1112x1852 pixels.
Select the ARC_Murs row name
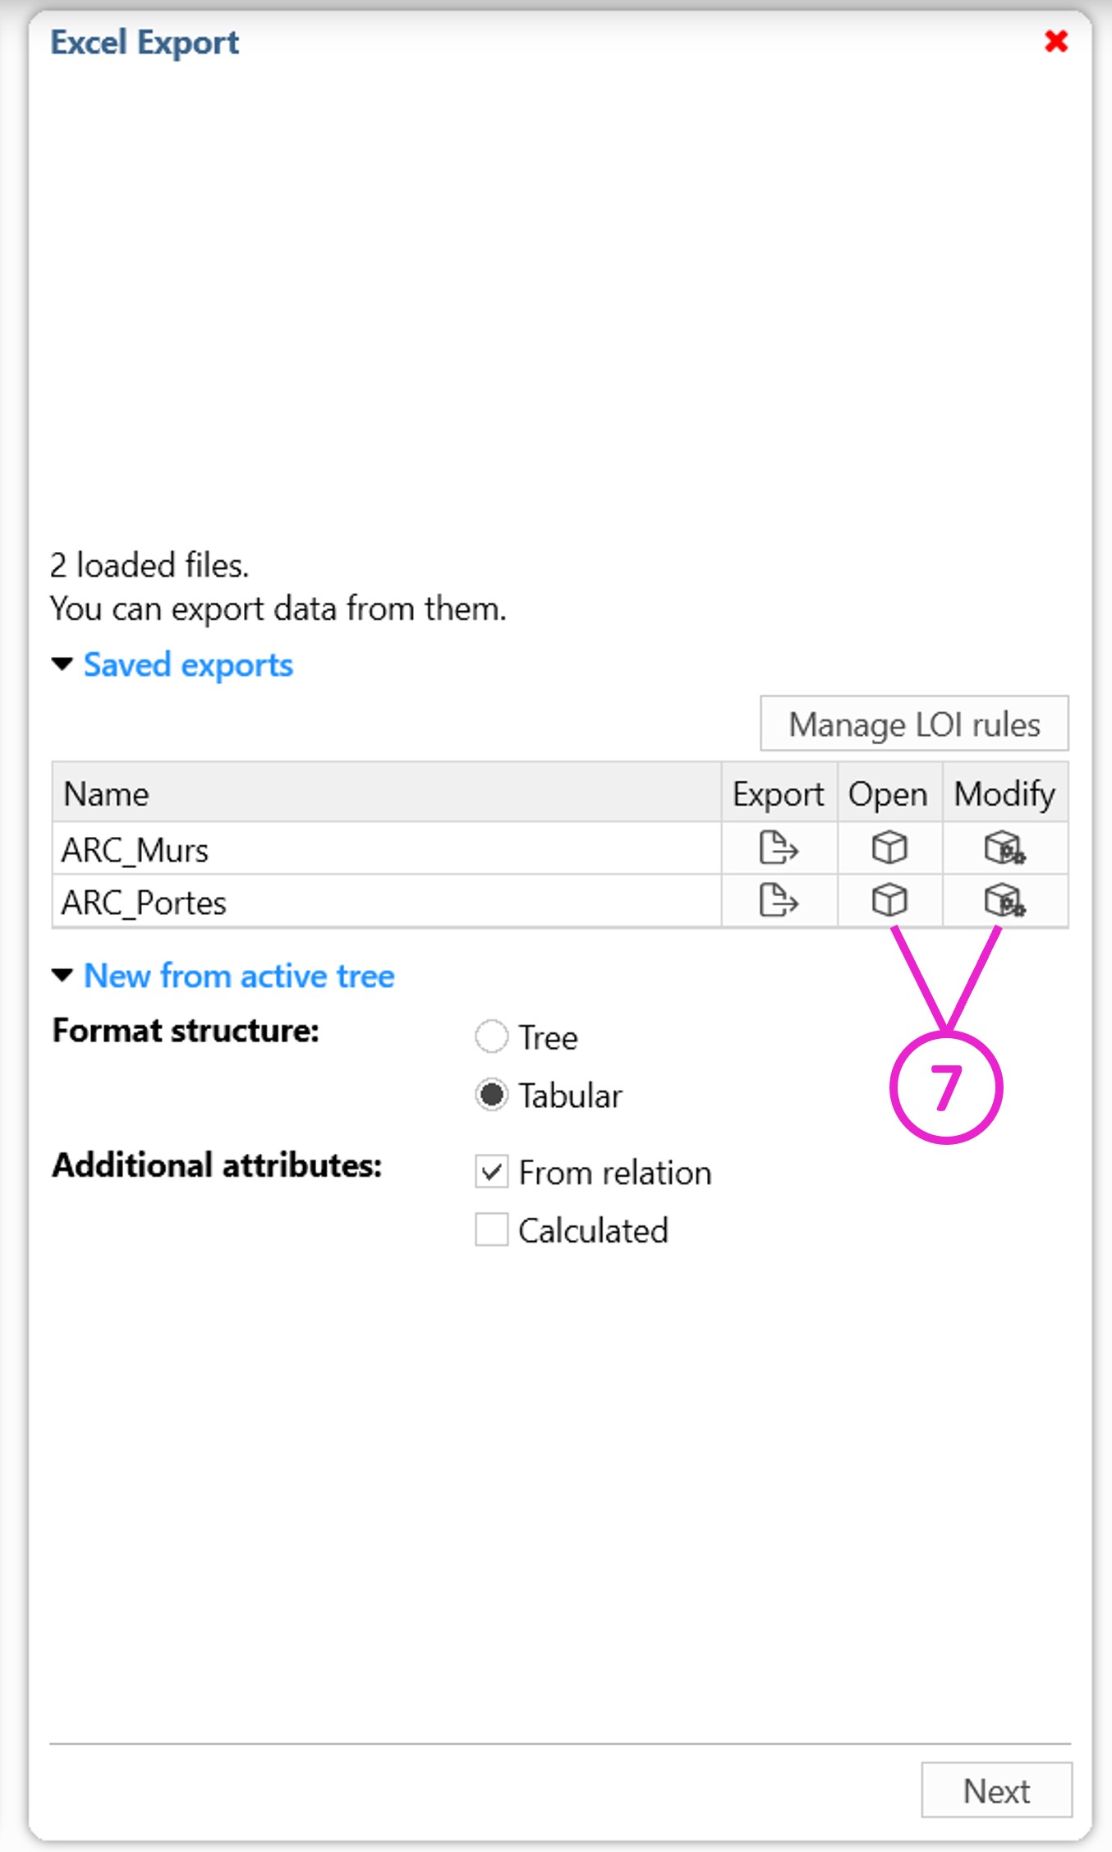coord(136,850)
